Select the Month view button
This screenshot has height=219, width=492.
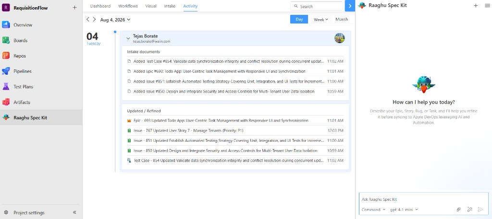coord(342,19)
